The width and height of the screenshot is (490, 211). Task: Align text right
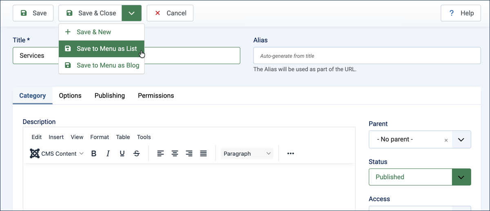pyautogui.click(x=189, y=154)
